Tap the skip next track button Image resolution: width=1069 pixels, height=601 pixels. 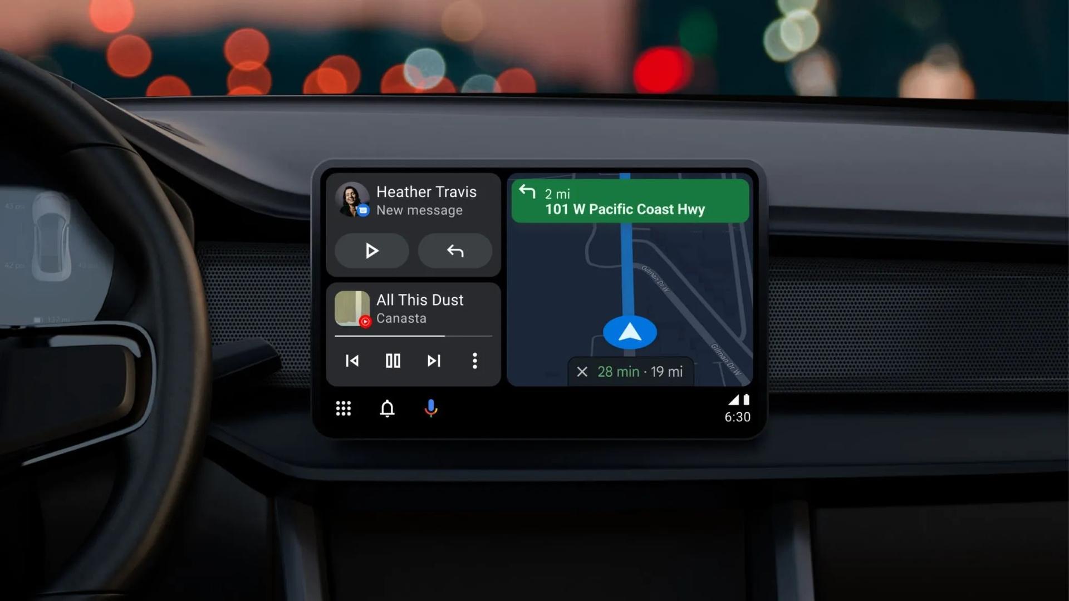pyautogui.click(x=434, y=360)
